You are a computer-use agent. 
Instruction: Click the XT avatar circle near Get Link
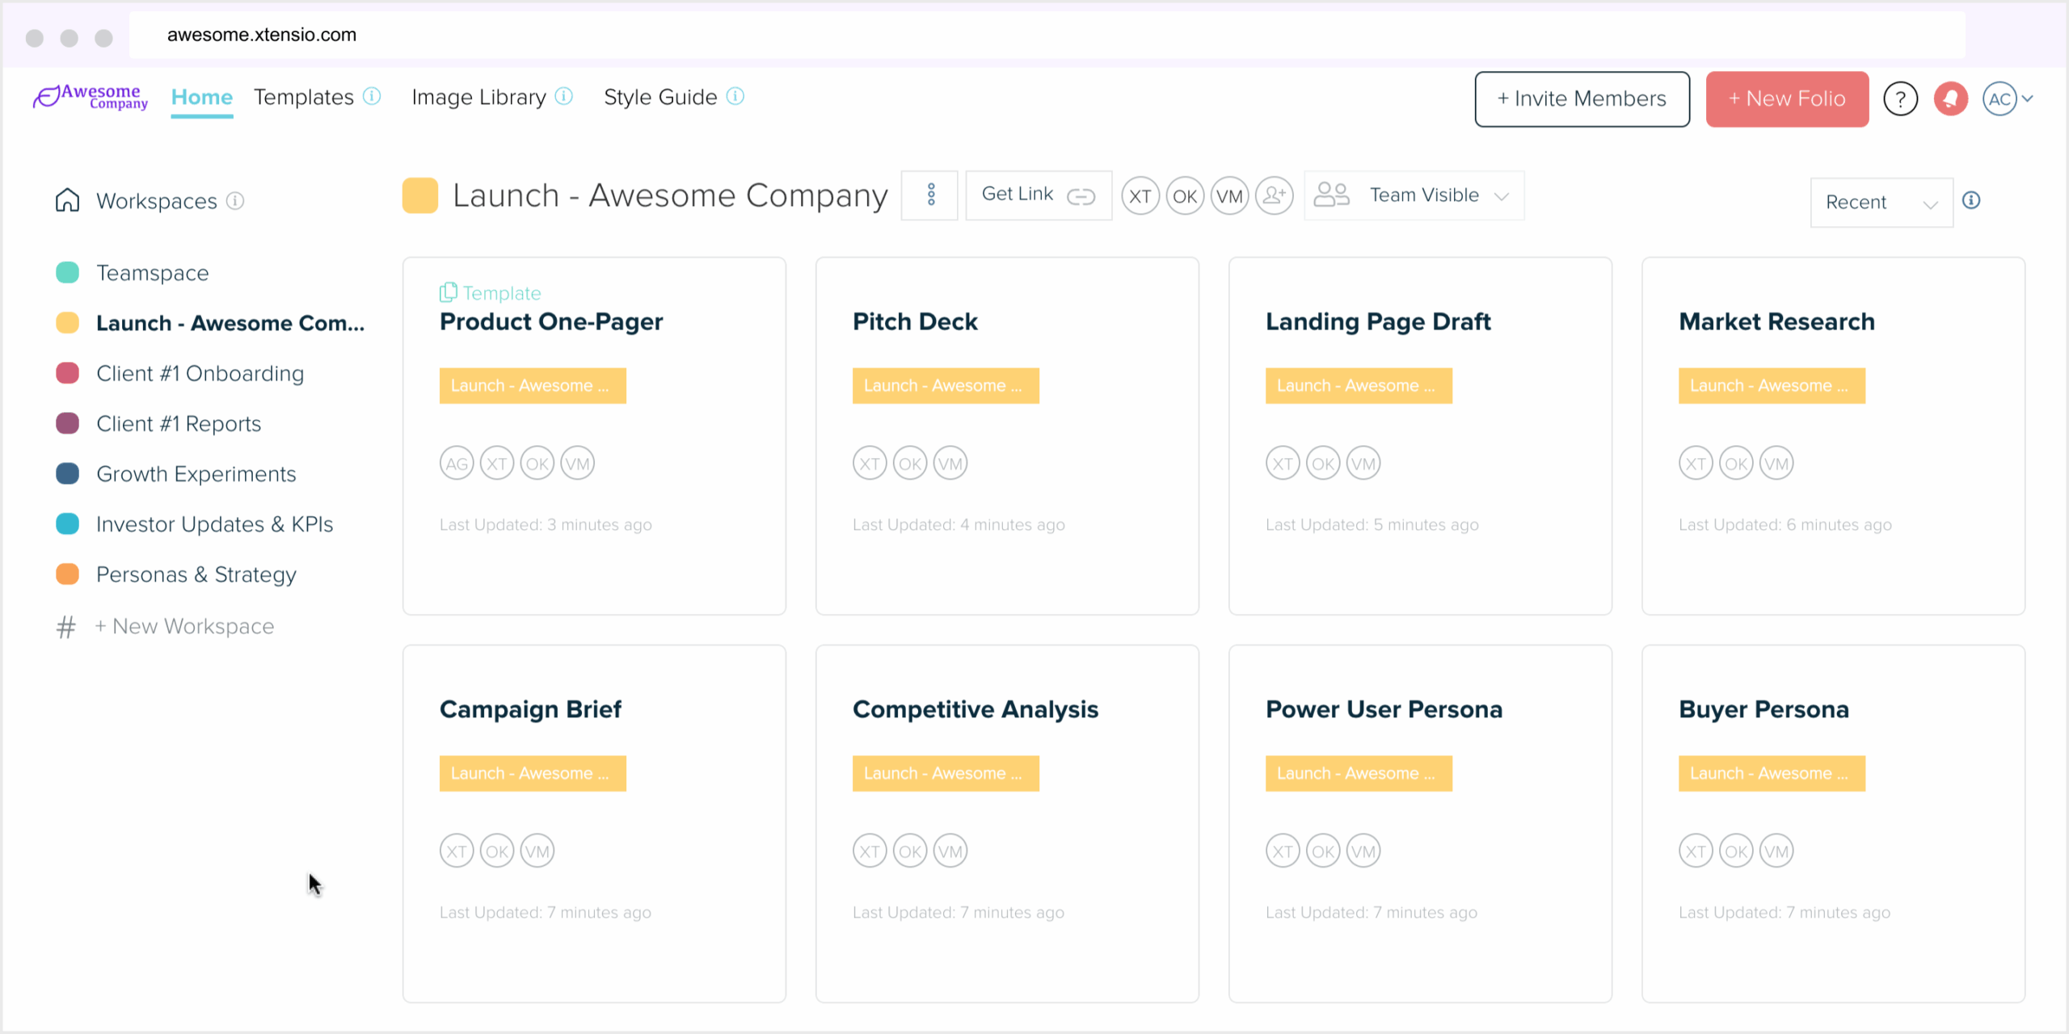point(1140,195)
